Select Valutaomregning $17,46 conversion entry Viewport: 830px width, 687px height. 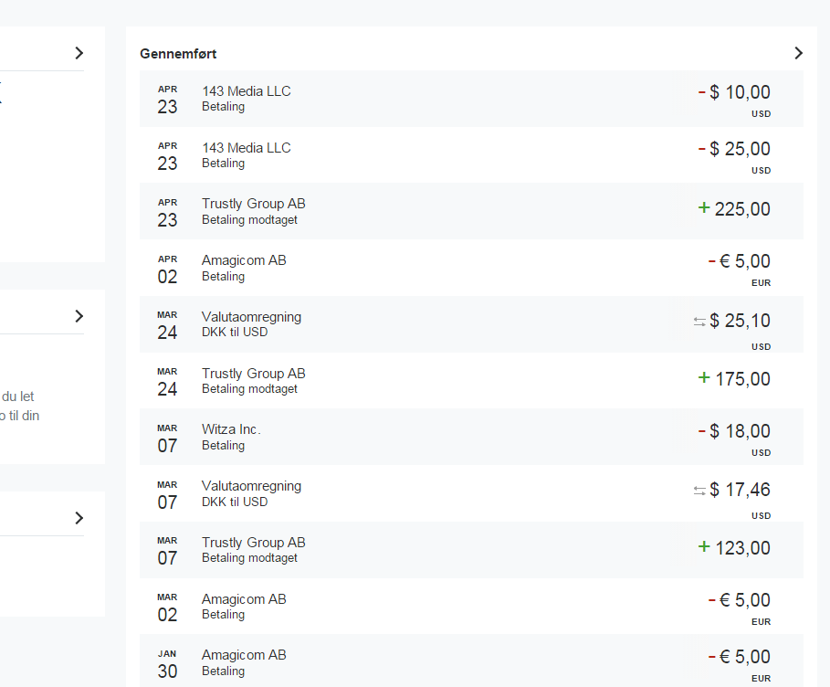(472, 493)
